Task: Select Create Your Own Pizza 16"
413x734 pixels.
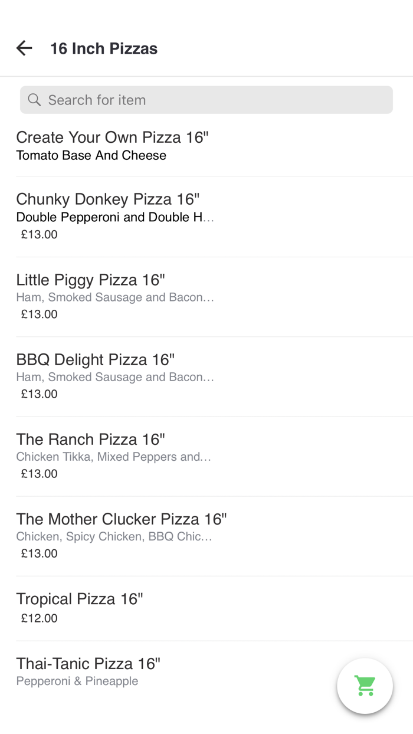Action: (x=112, y=137)
